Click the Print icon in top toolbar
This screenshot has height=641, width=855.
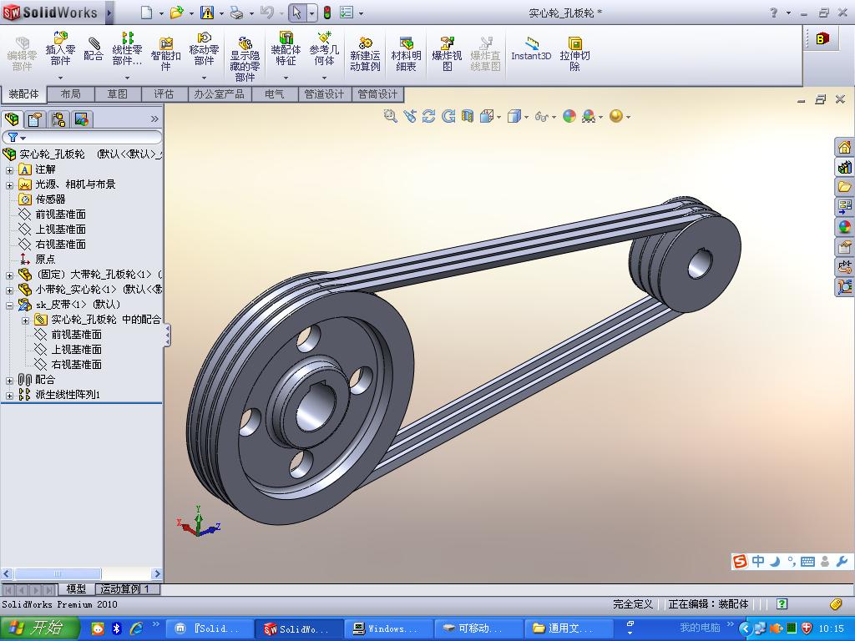click(236, 13)
